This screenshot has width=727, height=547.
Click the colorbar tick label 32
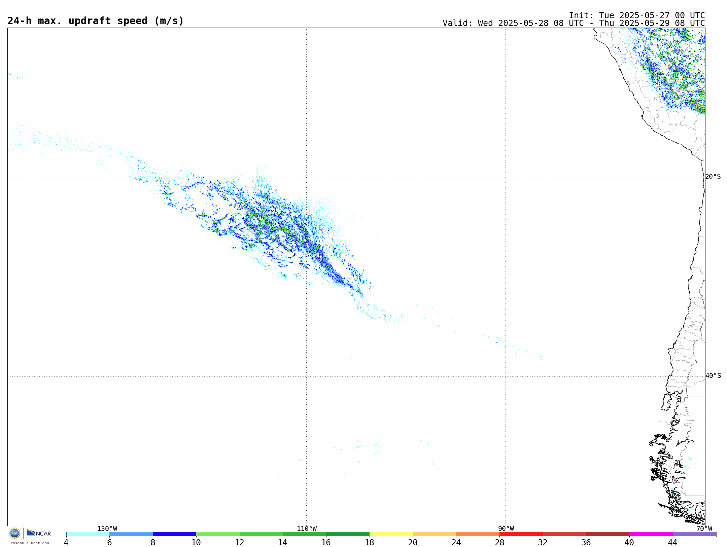click(543, 543)
